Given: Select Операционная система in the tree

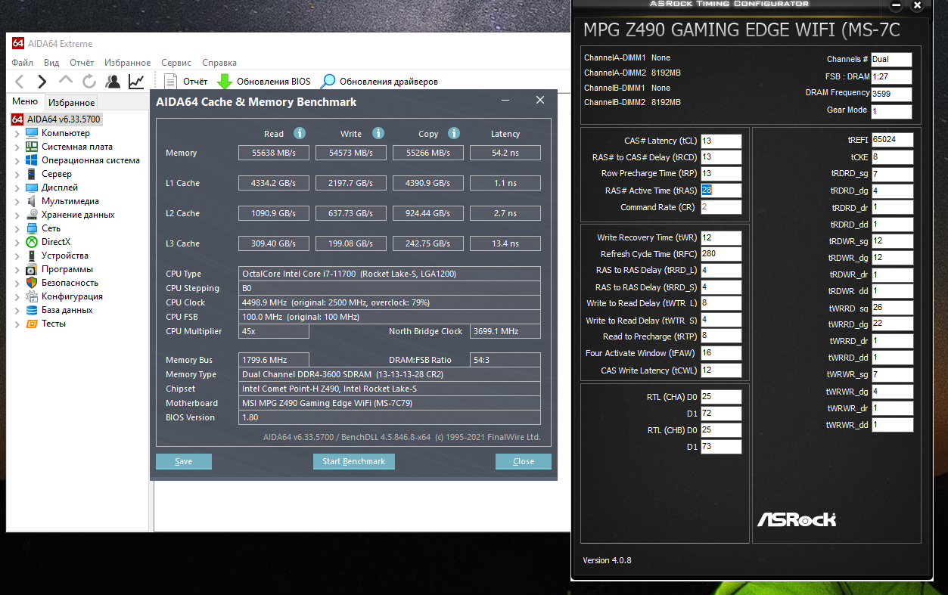Looking at the screenshot, I should click(91, 160).
